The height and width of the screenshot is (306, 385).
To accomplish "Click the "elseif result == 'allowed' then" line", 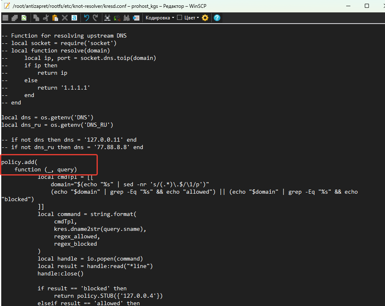I will (x=89, y=303).
